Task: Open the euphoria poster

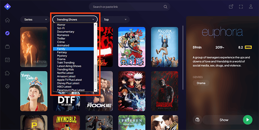Action: tap(34, 47)
